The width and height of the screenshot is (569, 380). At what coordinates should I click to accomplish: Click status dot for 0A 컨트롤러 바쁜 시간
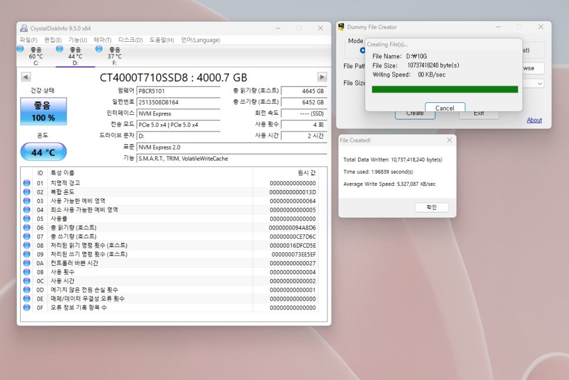pyautogui.click(x=27, y=263)
